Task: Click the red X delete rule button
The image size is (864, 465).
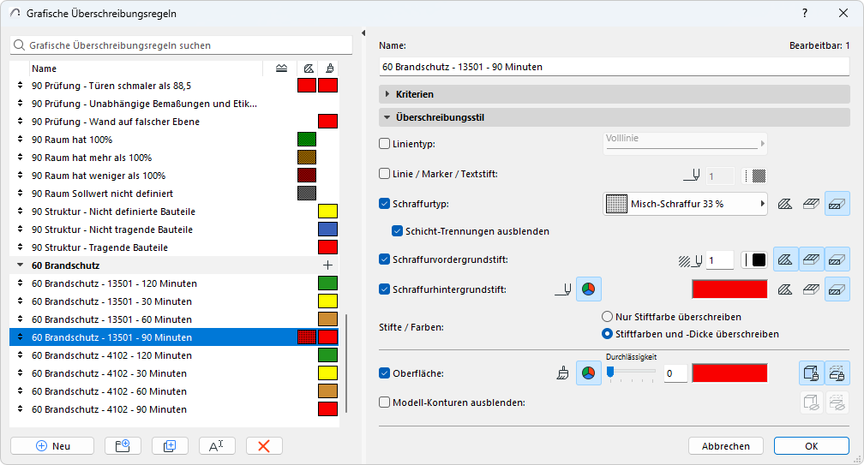Action: (x=264, y=446)
